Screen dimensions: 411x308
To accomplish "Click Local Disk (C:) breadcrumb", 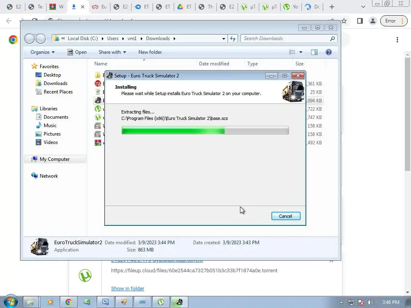I will pos(83,38).
